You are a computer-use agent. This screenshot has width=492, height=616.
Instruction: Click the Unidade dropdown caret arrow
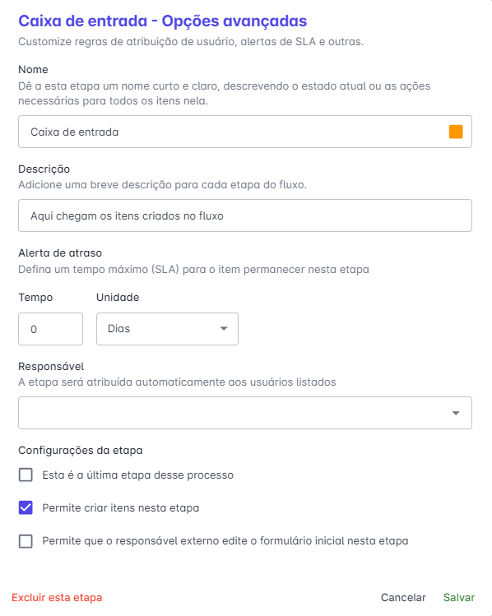[224, 328]
